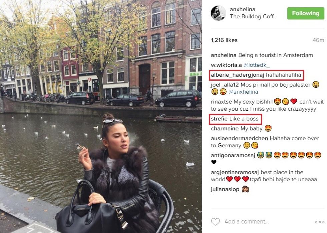Open The Bulldog Coff... location link
This screenshot has height=233, width=327.
254,16
